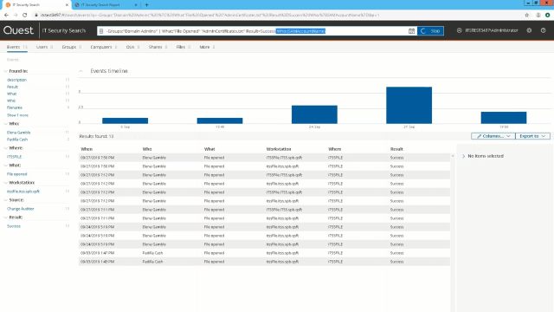Filter by File opened facet link

tap(17, 174)
